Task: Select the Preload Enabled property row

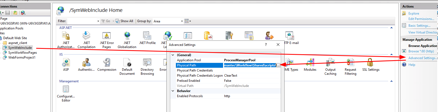Action: point(226,81)
